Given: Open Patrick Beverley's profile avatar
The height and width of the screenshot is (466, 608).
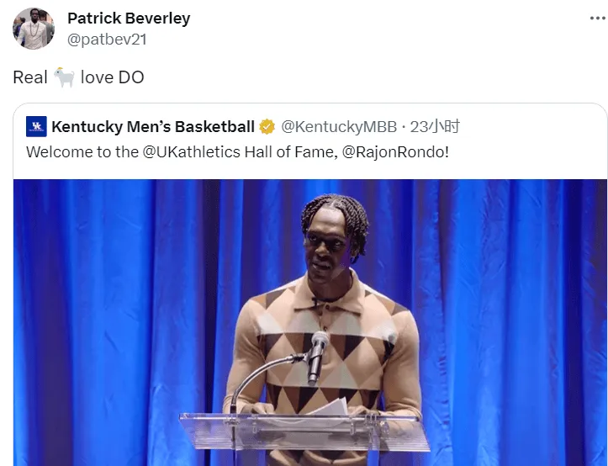Looking at the screenshot, I should (34, 29).
